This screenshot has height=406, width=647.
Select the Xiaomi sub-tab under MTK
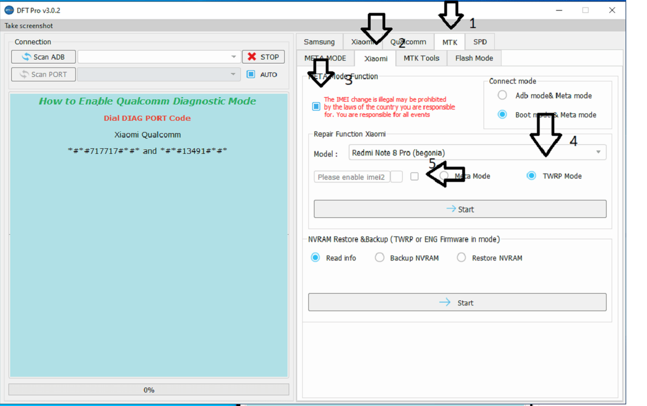click(x=376, y=58)
